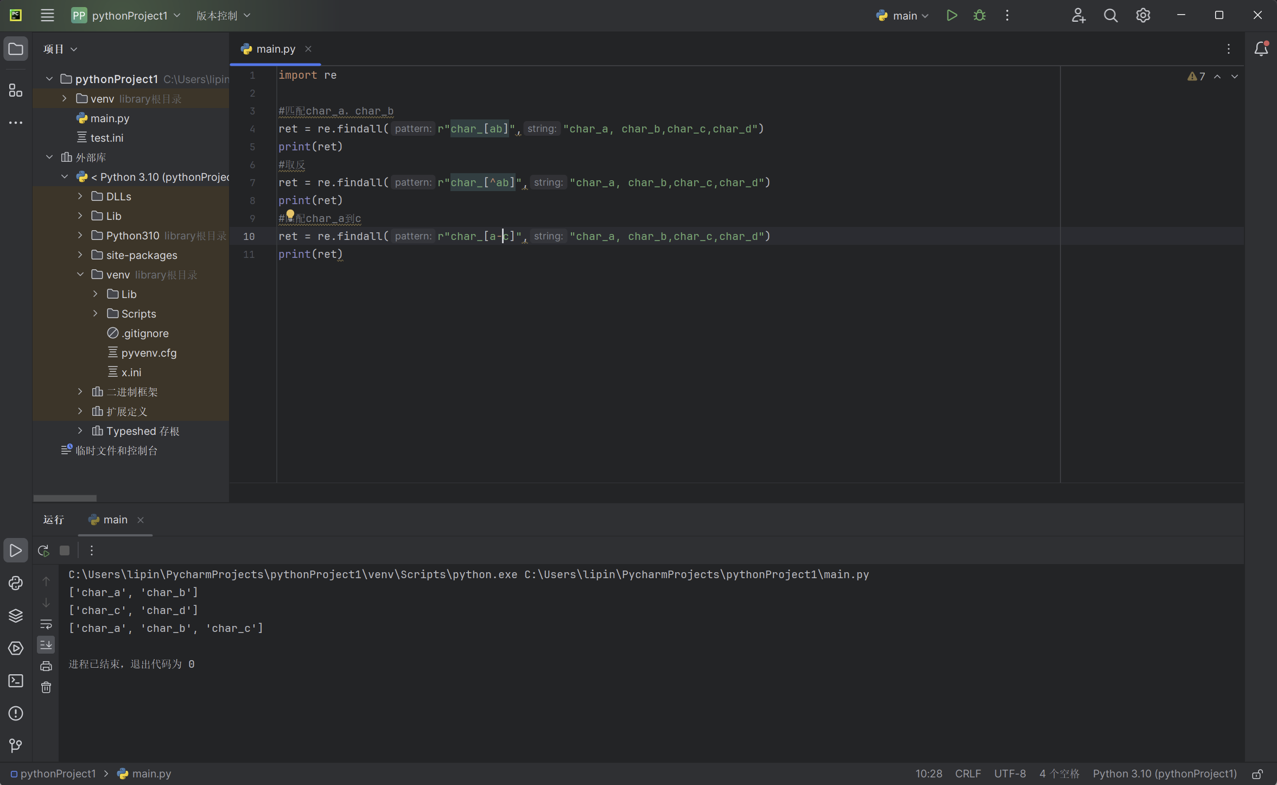The width and height of the screenshot is (1277, 785).
Task: Expand the site-packages folder
Action: (x=80, y=255)
